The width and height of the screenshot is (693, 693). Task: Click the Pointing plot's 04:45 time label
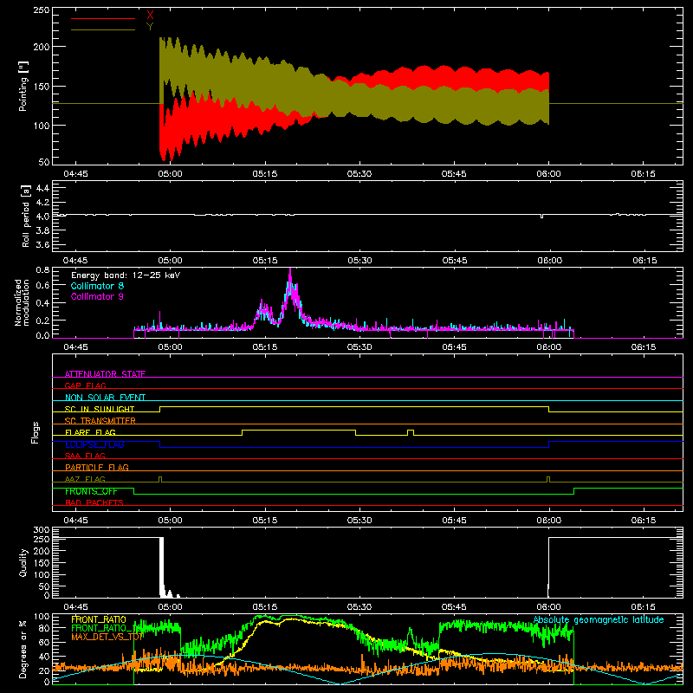75,174
